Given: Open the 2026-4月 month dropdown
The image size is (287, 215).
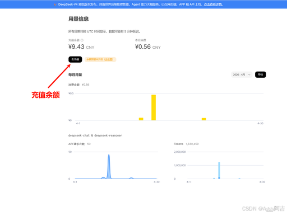Looking at the screenshot, I should click(x=242, y=74).
